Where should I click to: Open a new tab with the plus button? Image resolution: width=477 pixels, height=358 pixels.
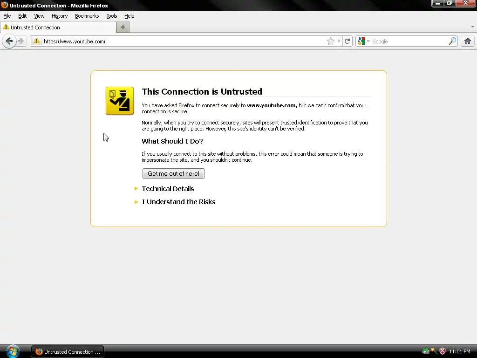point(123,27)
